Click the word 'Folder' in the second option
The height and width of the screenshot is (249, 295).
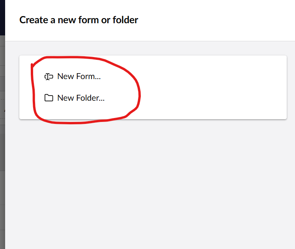[x=88, y=98]
